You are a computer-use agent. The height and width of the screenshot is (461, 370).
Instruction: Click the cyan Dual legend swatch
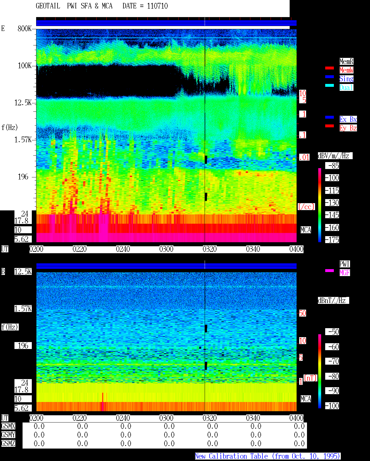point(330,85)
